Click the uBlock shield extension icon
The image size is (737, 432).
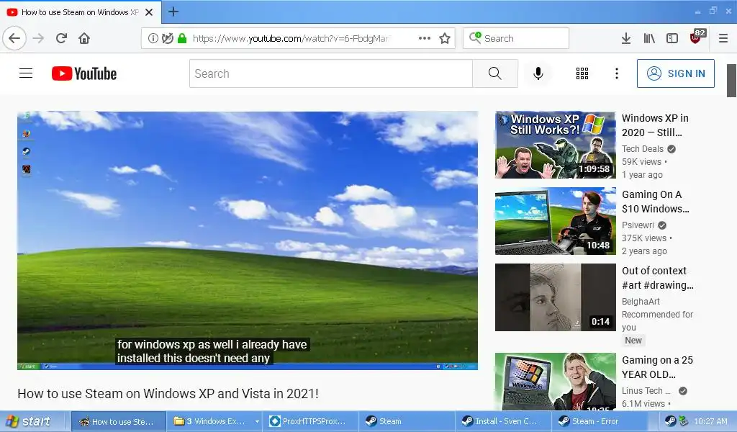[697, 37]
